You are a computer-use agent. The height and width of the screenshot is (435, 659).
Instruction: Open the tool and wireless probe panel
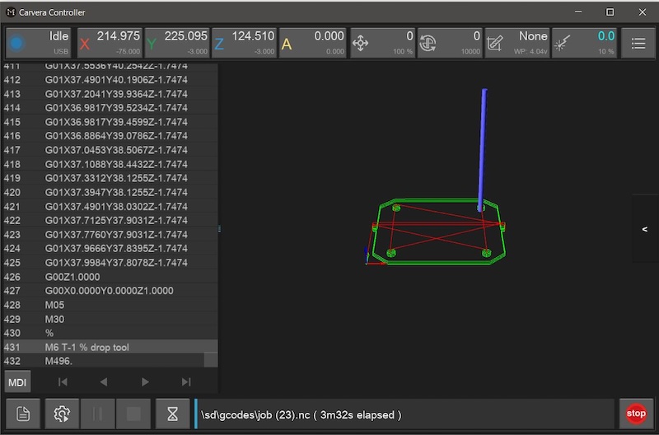517,44
